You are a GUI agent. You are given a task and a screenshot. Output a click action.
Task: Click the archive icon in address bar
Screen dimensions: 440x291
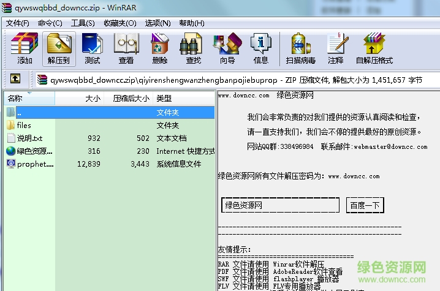[x=42, y=80]
